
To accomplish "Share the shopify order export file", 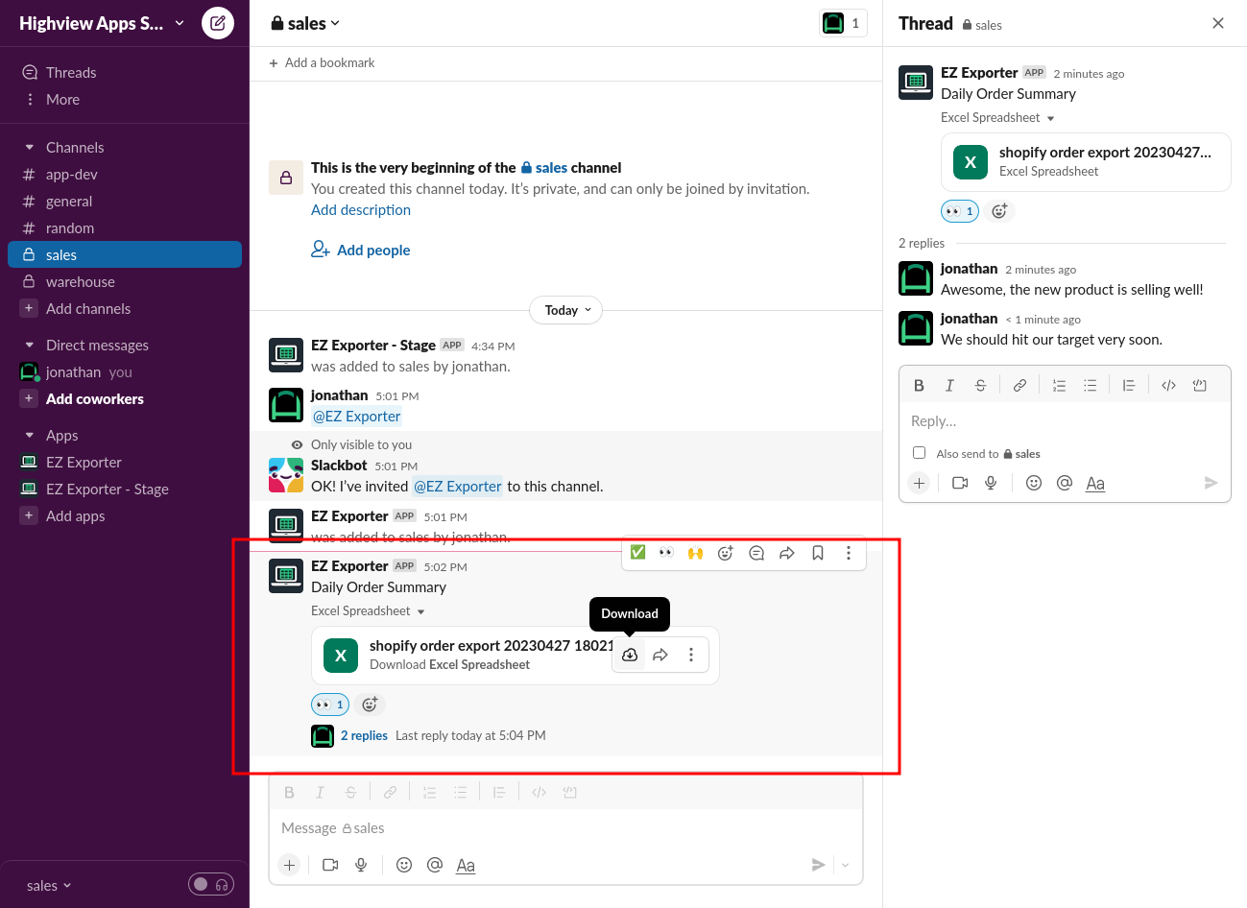I will pyautogui.click(x=660, y=655).
